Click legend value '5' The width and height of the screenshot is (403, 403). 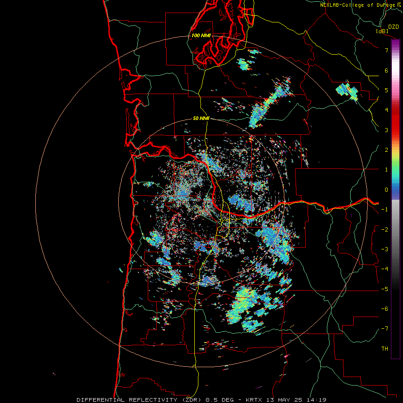[x=386, y=90]
